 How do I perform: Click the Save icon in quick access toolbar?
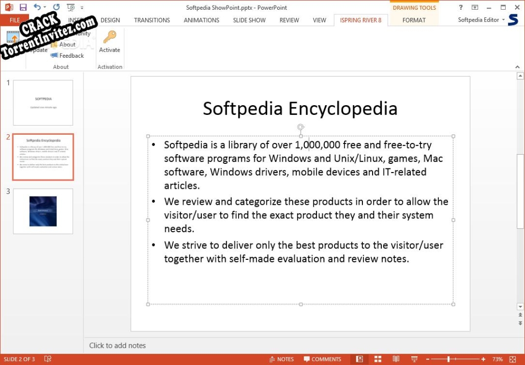23,8
